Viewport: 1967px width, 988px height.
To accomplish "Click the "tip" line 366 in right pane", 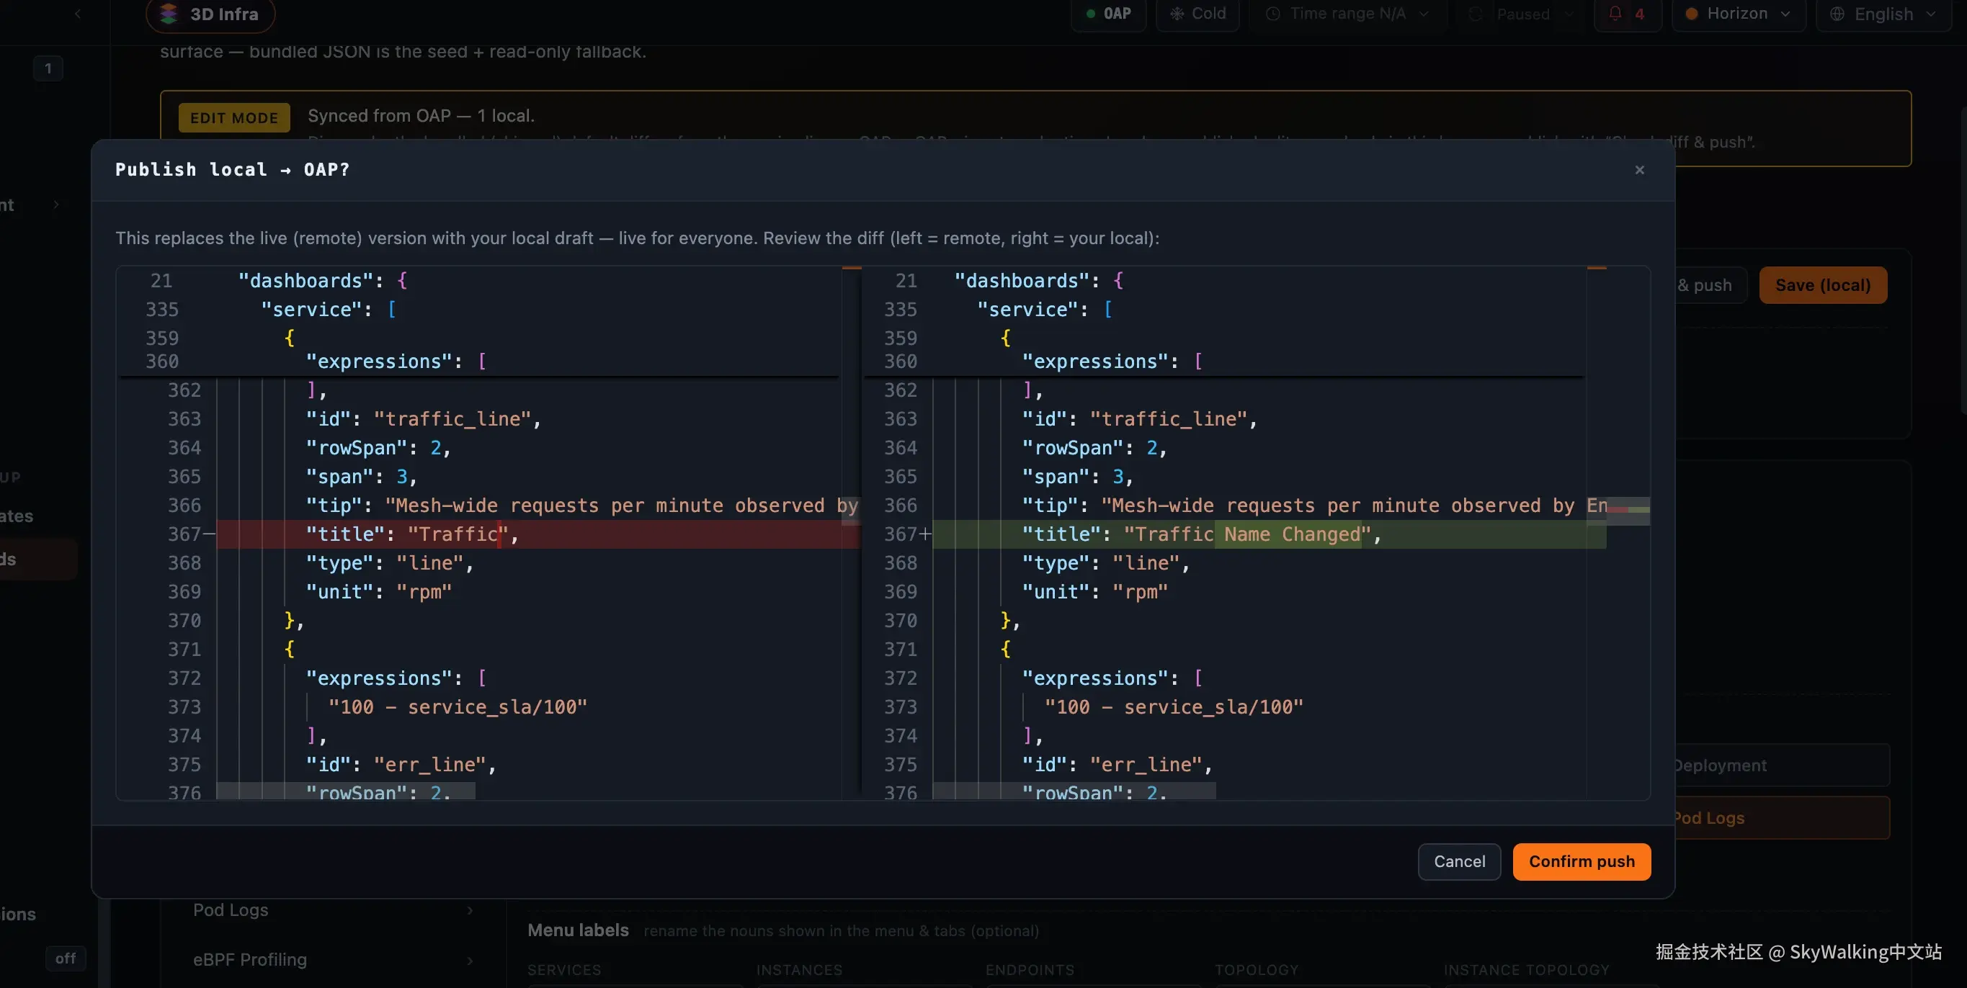I will (1314, 506).
